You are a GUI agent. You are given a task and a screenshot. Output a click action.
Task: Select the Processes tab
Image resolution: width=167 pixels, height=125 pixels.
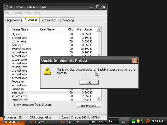tap(31, 20)
